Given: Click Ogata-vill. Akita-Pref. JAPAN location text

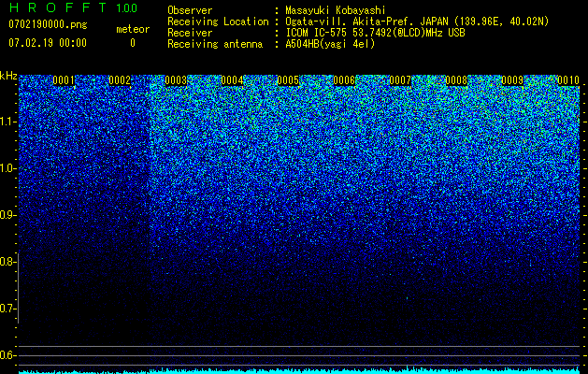Looking at the screenshot, I should [x=417, y=22].
